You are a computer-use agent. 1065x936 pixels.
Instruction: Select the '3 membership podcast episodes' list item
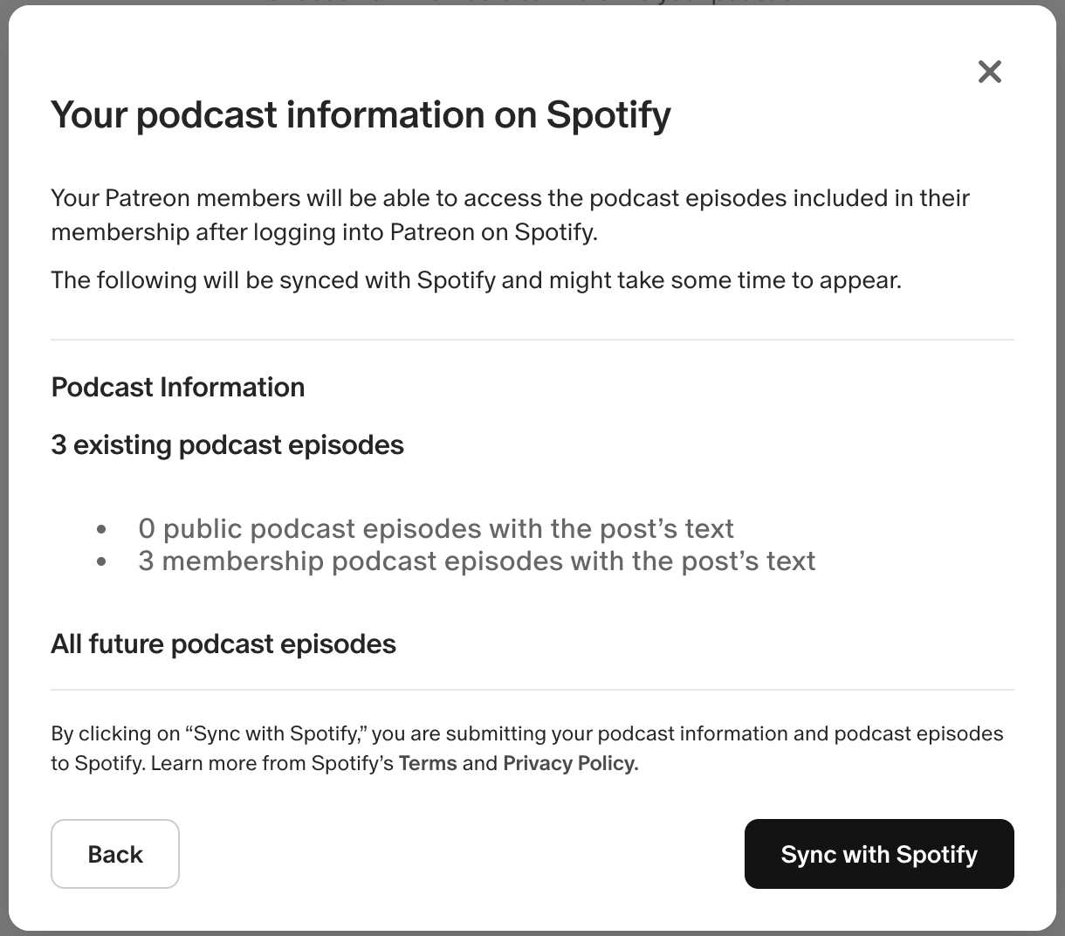pyautogui.click(x=477, y=561)
